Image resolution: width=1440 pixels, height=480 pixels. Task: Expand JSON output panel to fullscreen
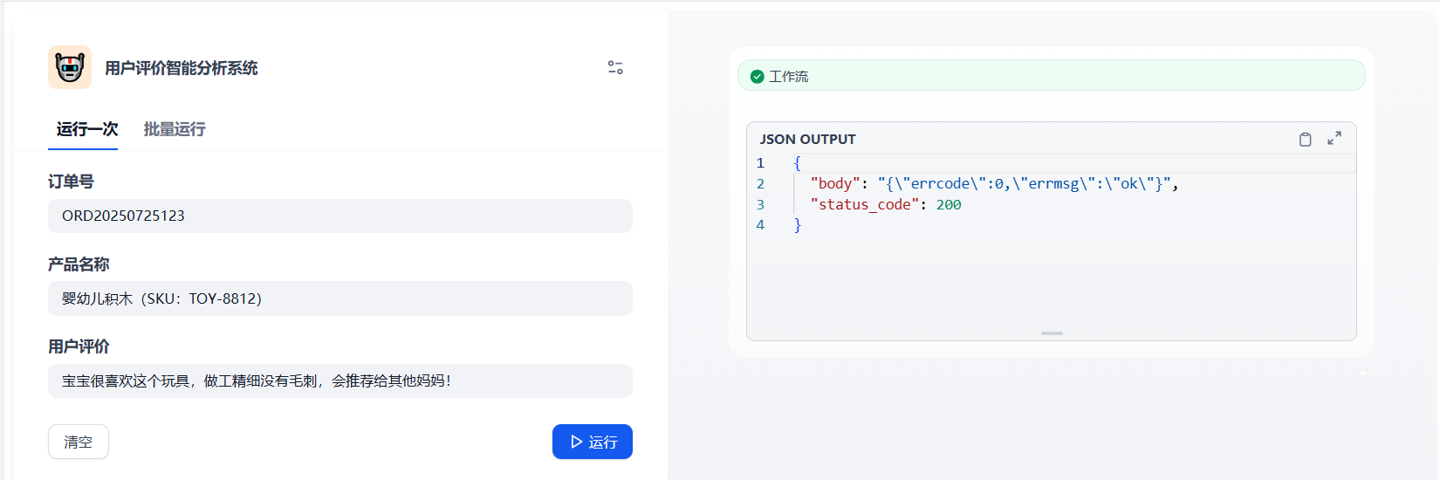1334,139
